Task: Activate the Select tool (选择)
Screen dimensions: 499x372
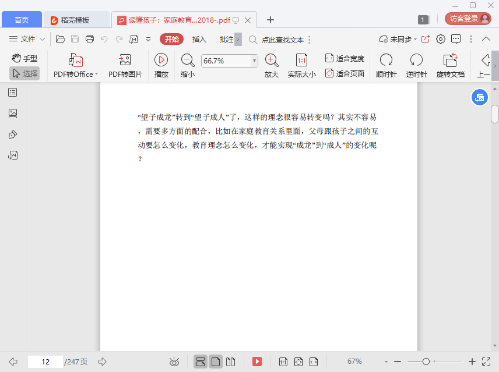Action: click(x=24, y=73)
